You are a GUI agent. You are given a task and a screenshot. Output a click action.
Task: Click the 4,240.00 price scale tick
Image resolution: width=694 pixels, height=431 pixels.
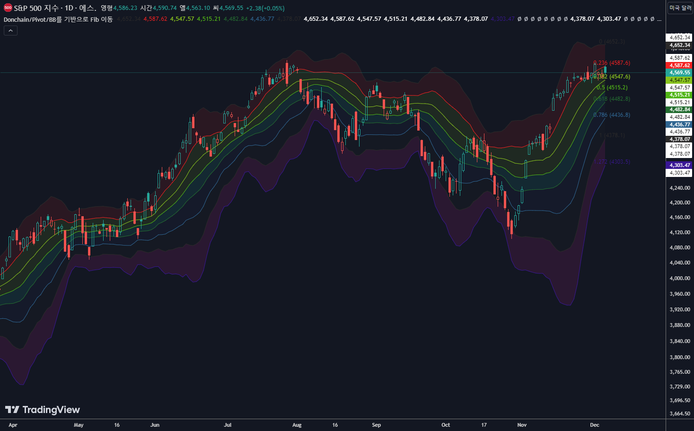click(680, 188)
